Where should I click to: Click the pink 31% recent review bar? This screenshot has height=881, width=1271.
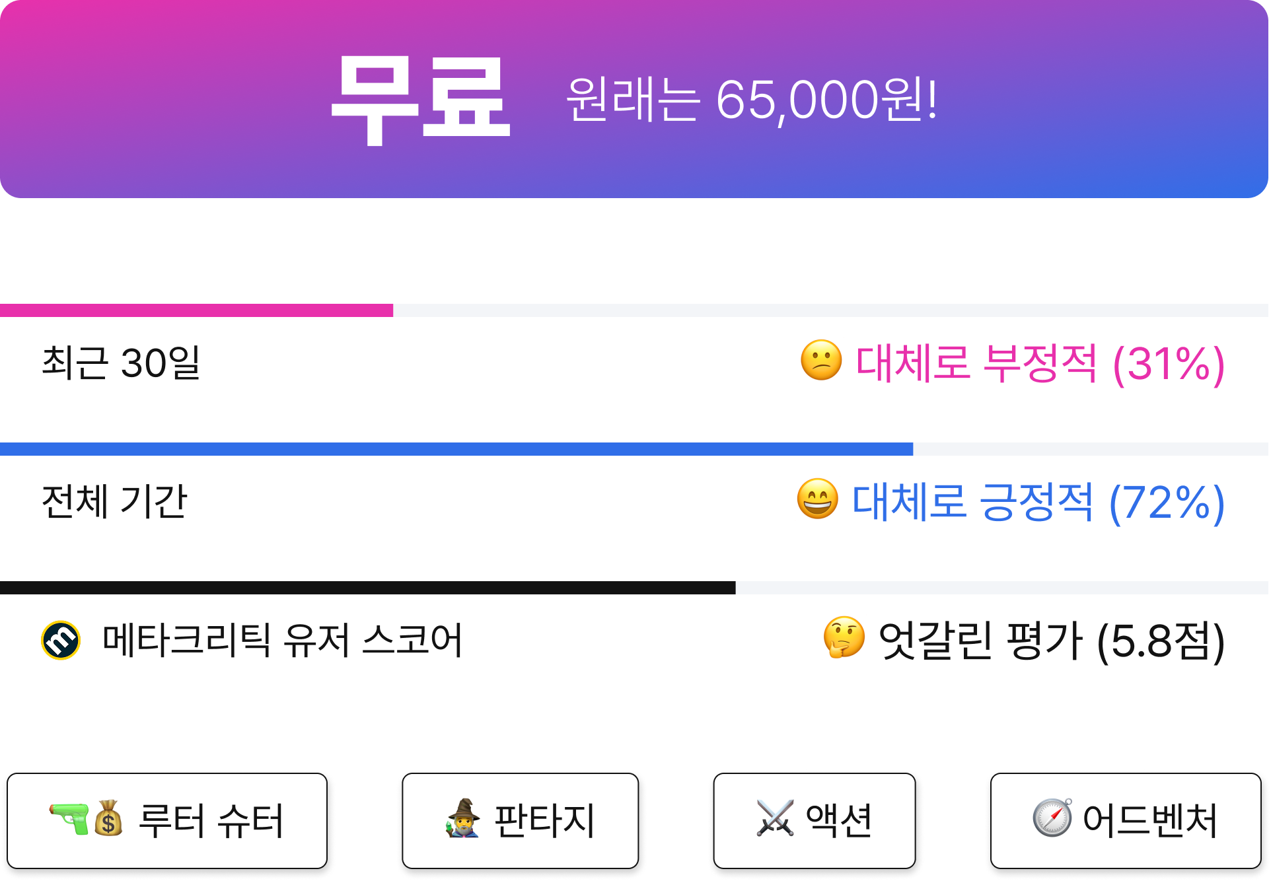pyautogui.click(x=196, y=310)
